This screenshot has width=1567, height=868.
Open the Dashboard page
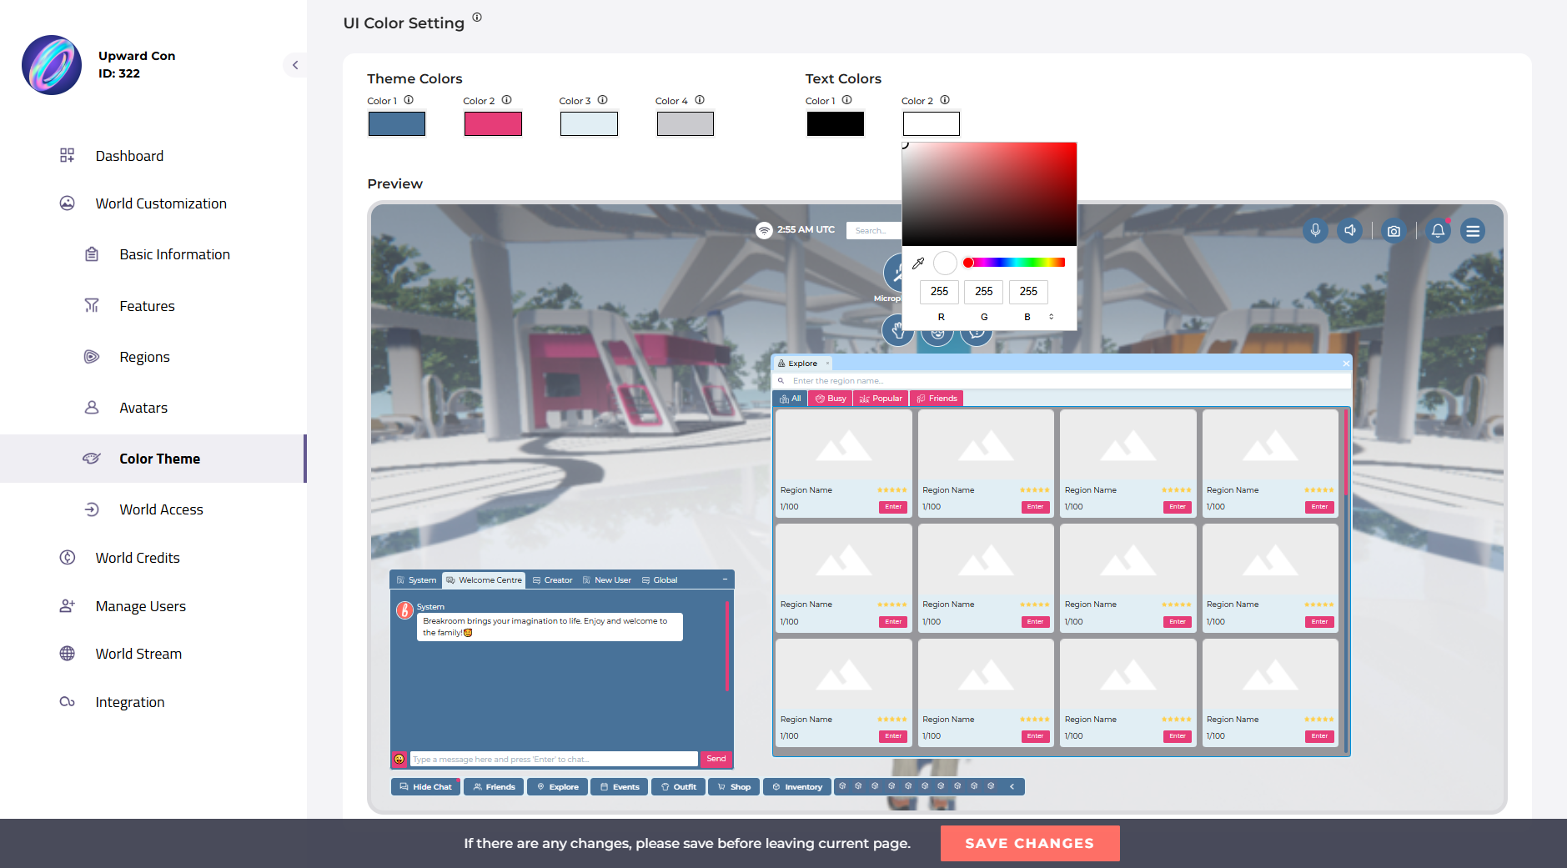coord(129,156)
